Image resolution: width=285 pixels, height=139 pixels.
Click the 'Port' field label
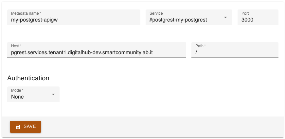pyautogui.click(x=245, y=13)
